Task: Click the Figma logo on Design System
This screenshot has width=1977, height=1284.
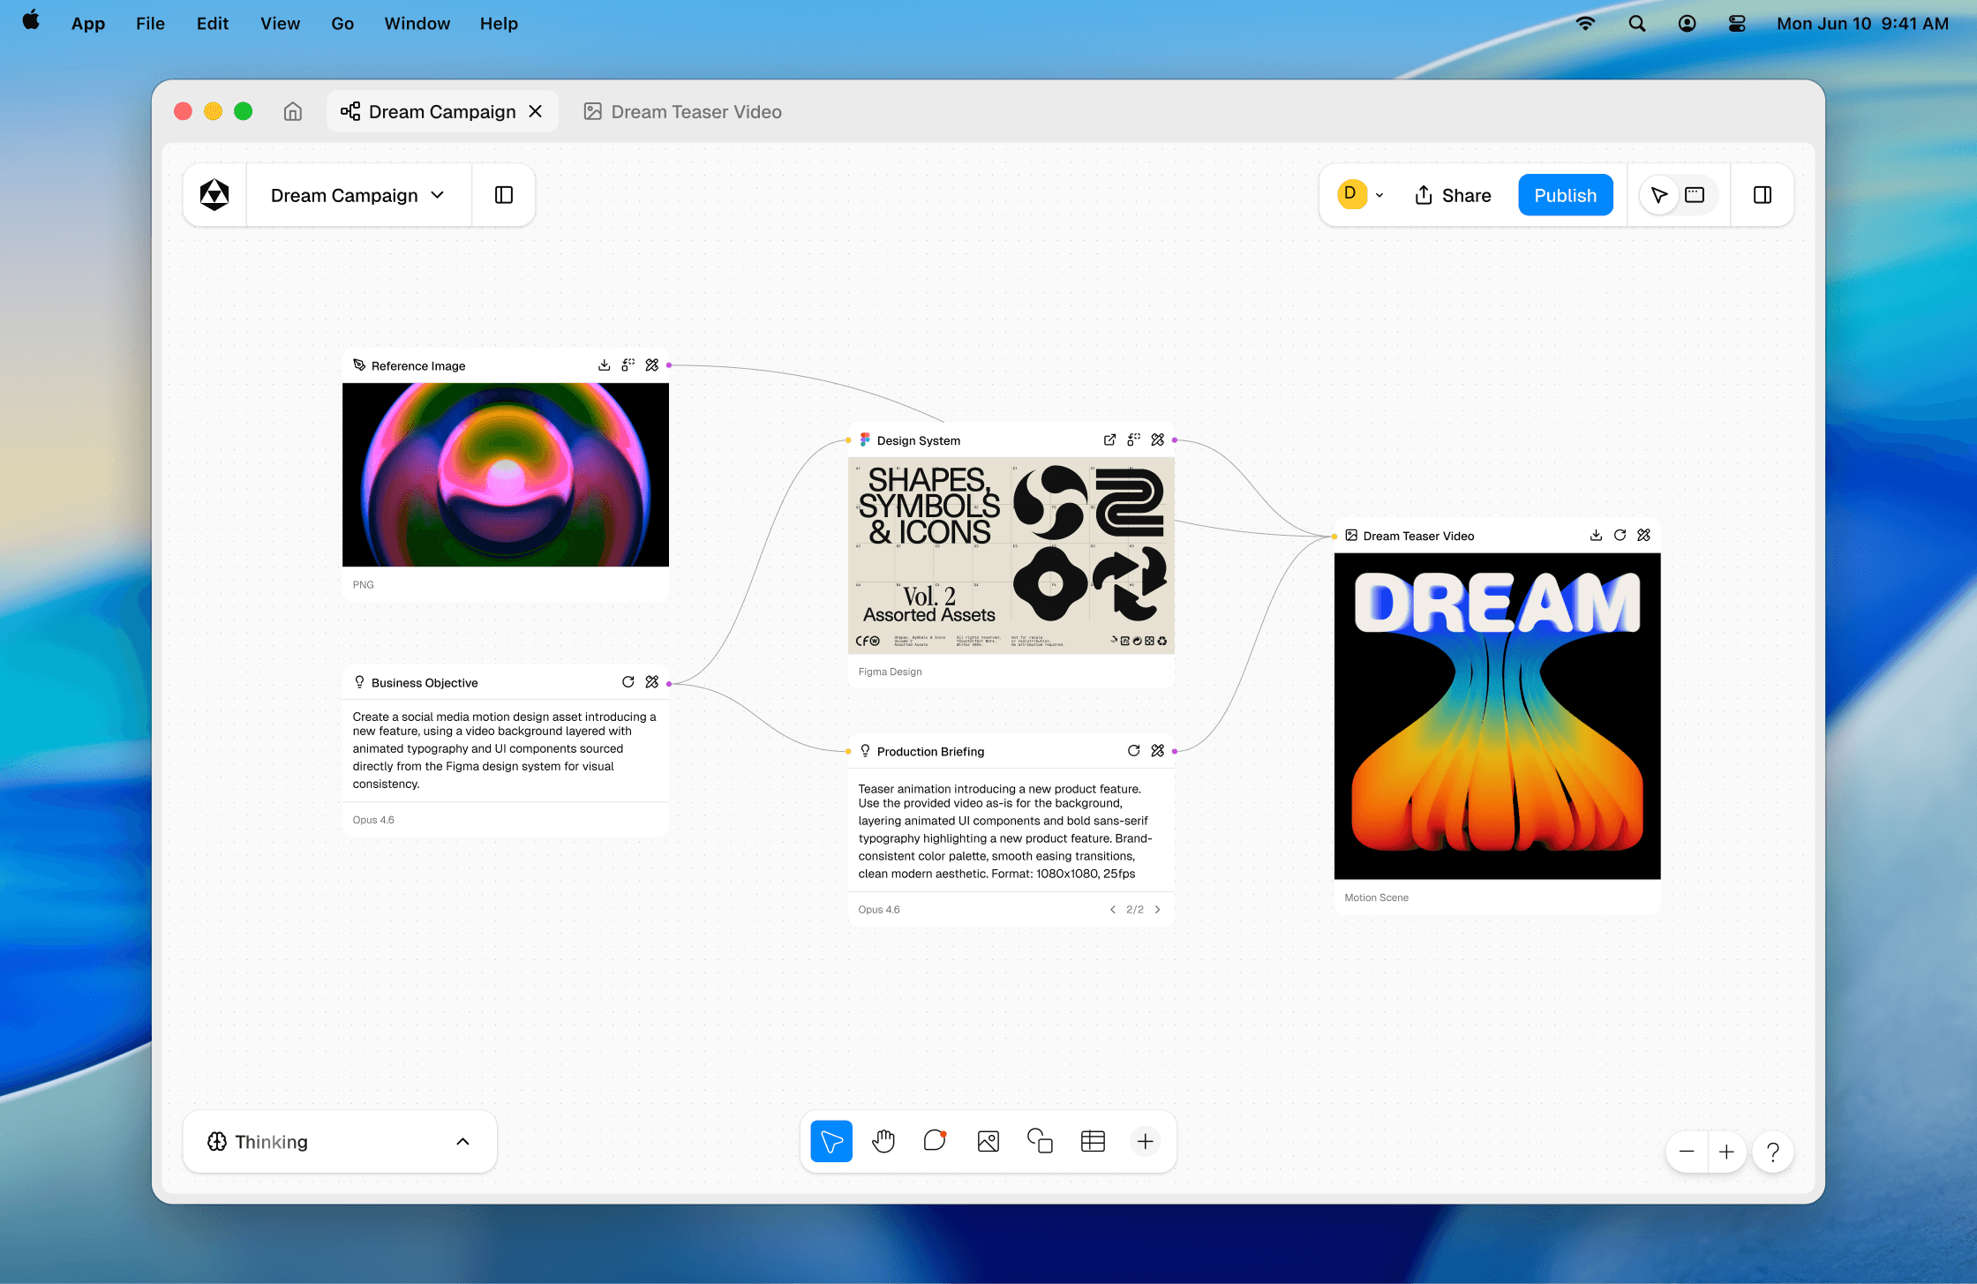Action: coord(865,439)
